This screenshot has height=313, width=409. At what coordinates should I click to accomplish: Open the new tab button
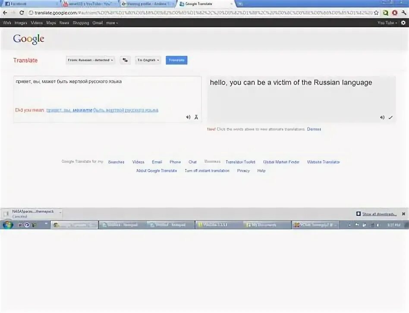coord(240,4)
